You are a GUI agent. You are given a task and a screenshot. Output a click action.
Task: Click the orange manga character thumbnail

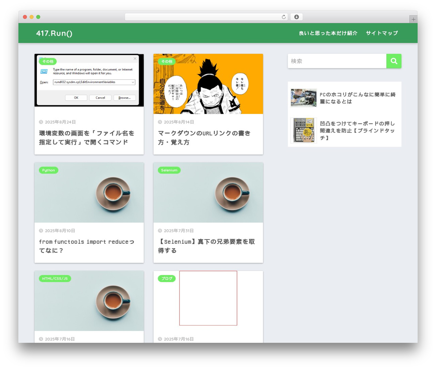pyautogui.click(x=208, y=84)
